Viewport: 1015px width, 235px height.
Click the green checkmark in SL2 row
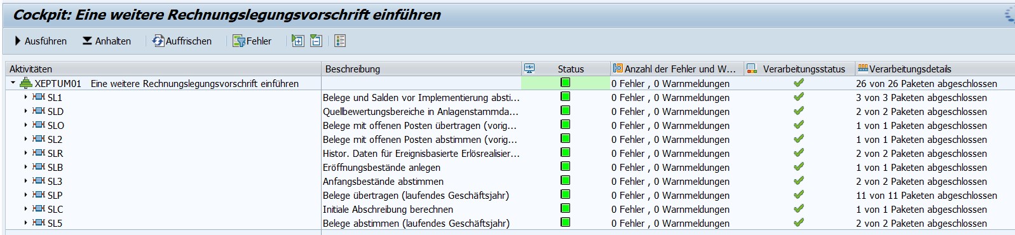point(799,138)
